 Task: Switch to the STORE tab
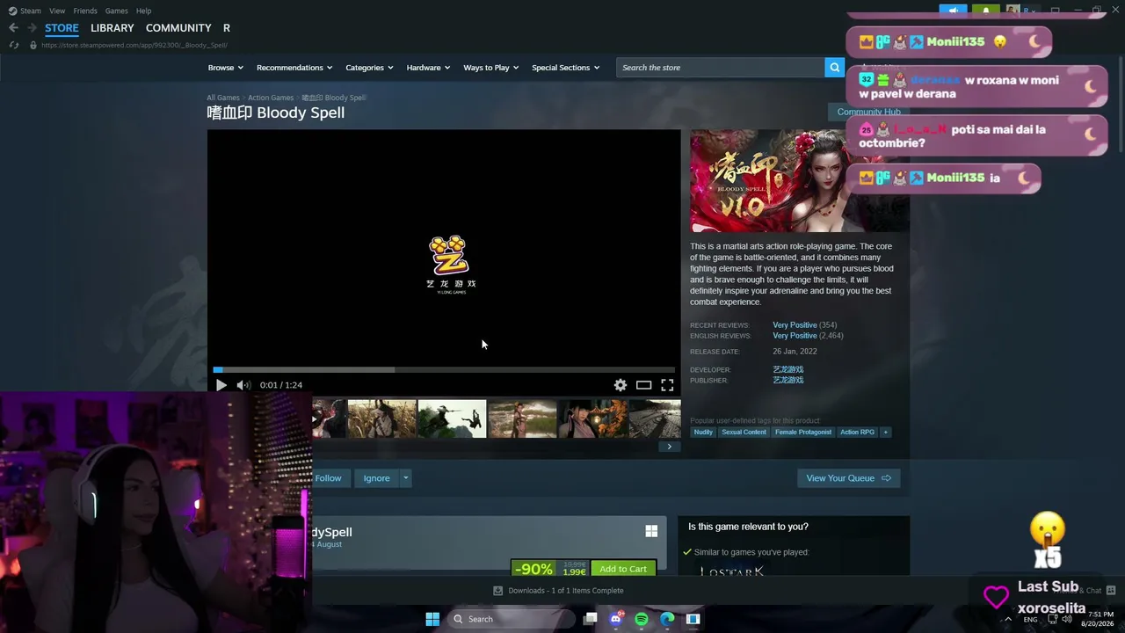pos(62,28)
